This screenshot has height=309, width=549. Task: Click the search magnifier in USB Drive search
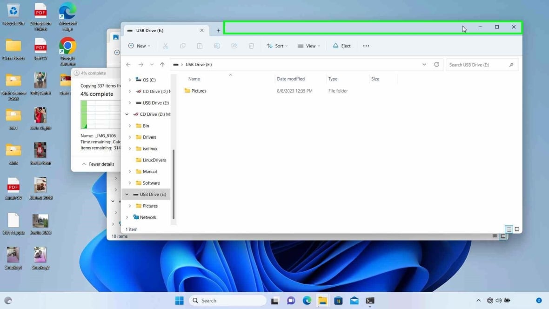point(511,65)
